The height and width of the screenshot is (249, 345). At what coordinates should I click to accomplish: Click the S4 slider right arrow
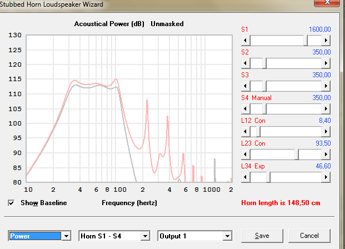point(326,109)
